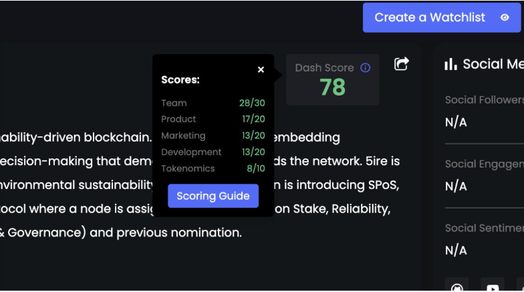This screenshot has height=292, width=524.
Task: Open the Dash Score info icon
Action: pyautogui.click(x=365, y=68)
